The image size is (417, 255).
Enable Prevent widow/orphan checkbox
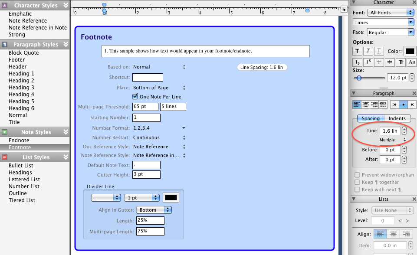357,175
